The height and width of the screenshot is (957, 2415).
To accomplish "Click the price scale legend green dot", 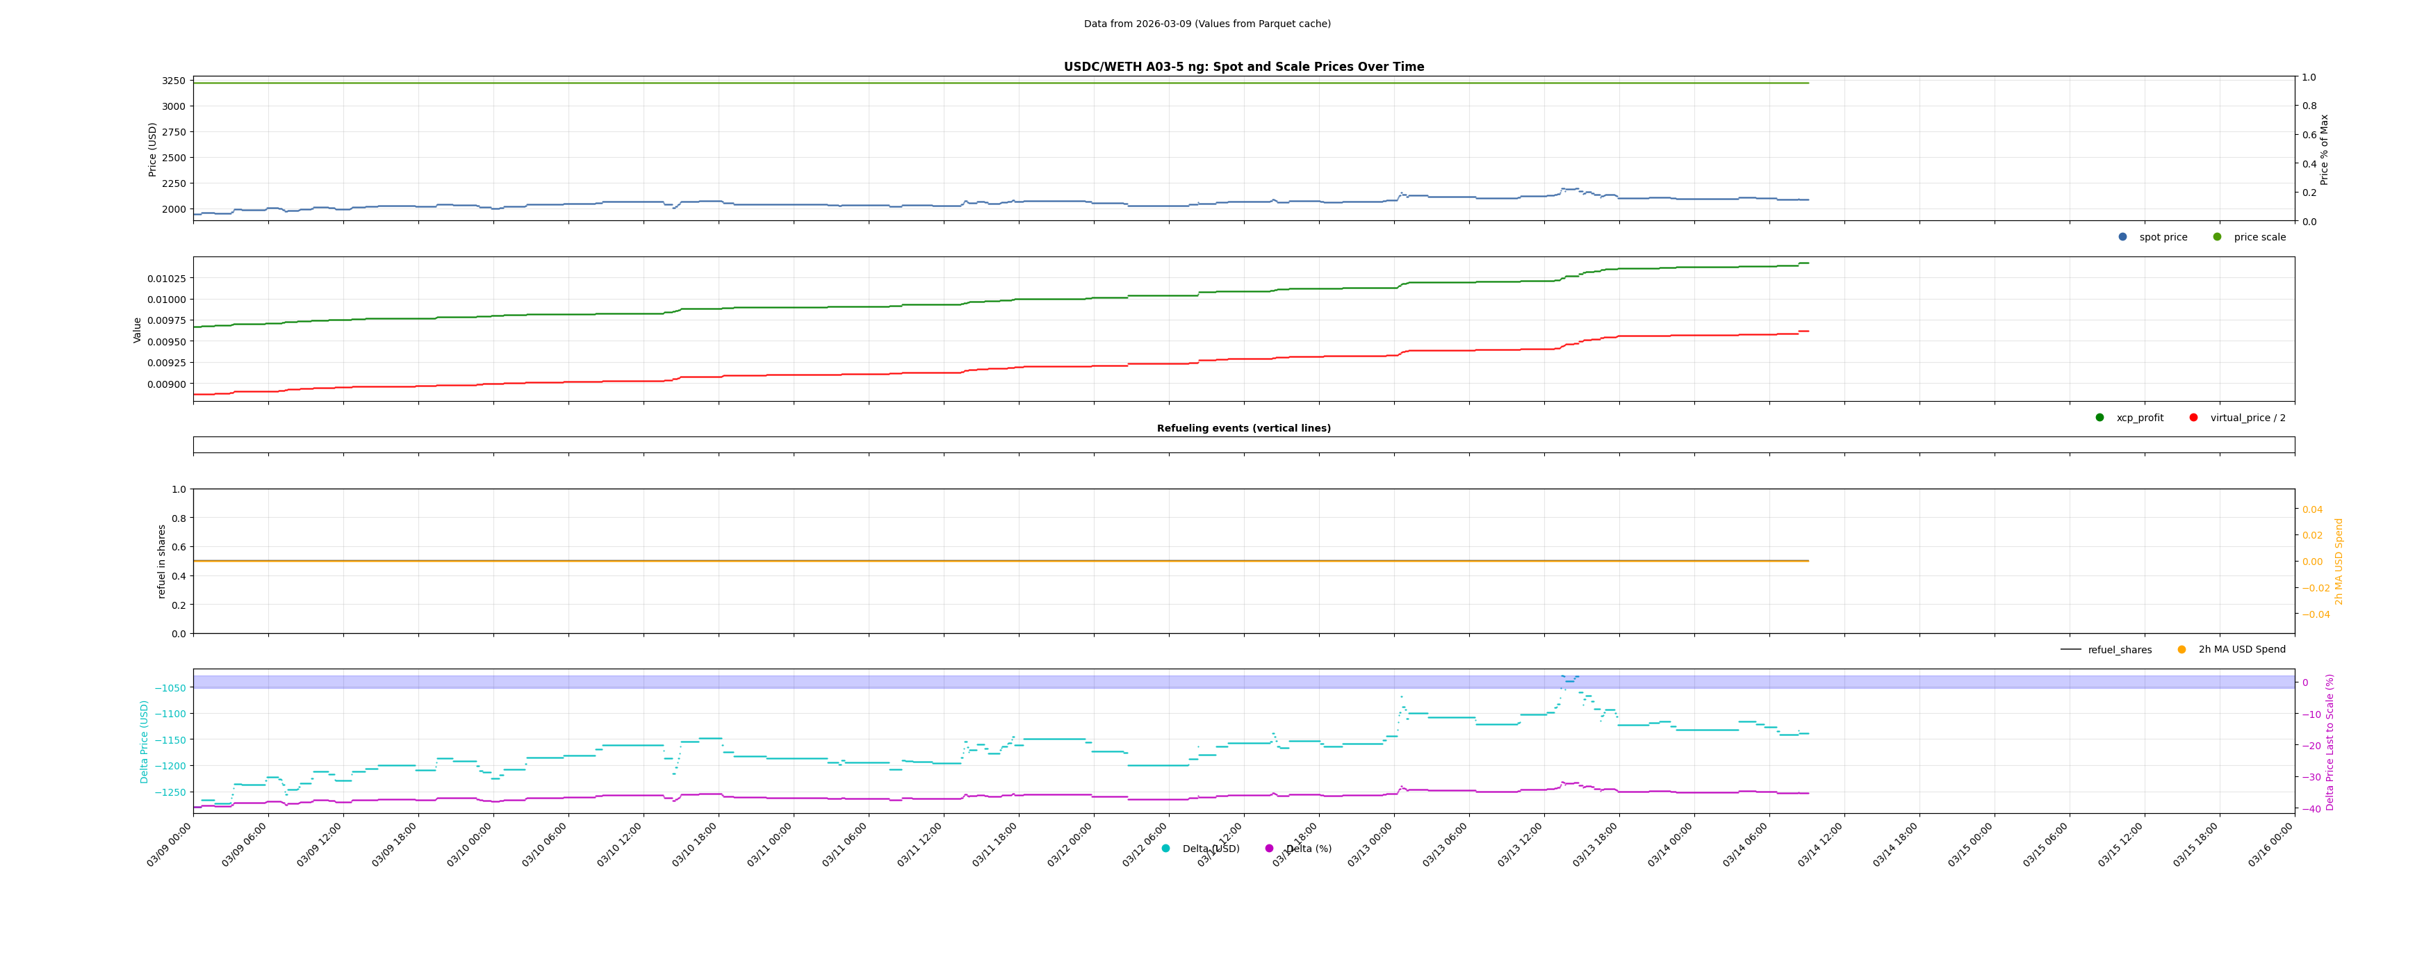I will 2217,237.
